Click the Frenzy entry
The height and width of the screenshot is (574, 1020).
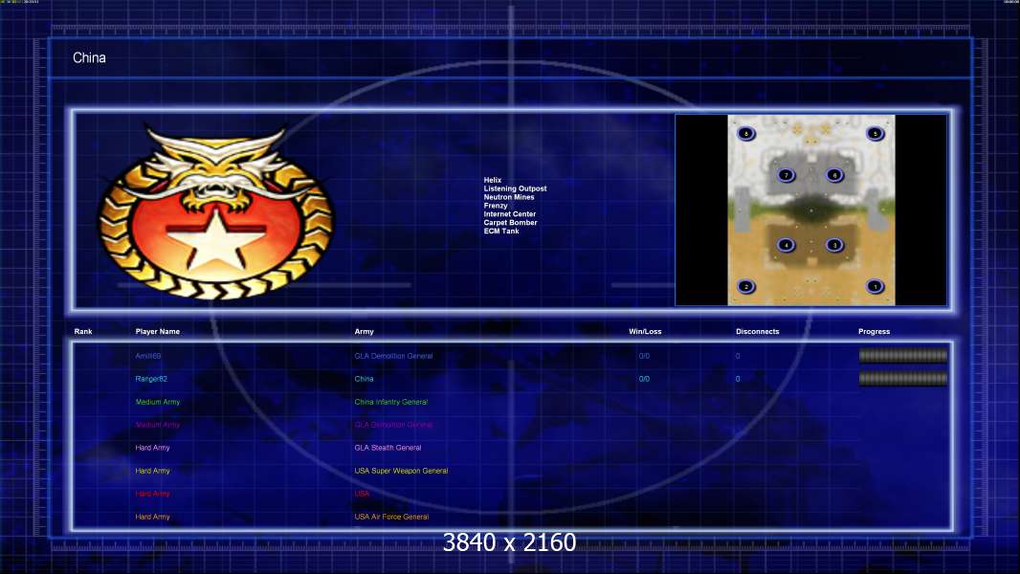[496, 206]
